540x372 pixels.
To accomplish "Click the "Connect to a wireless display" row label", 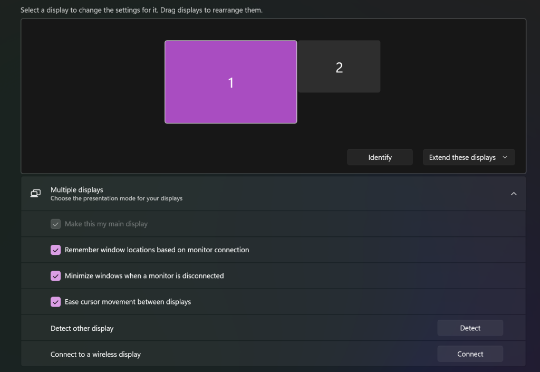I will tap(95, 354).
